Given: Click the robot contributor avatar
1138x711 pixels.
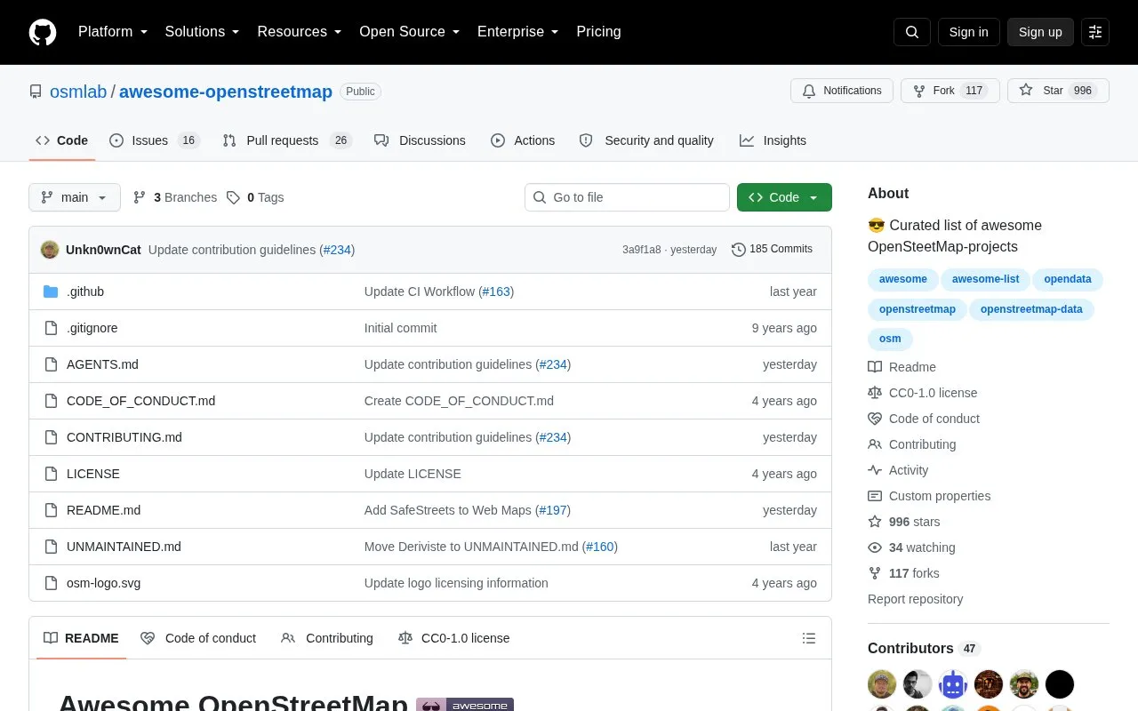Looking at the screenshot, I should coord(953,684).
